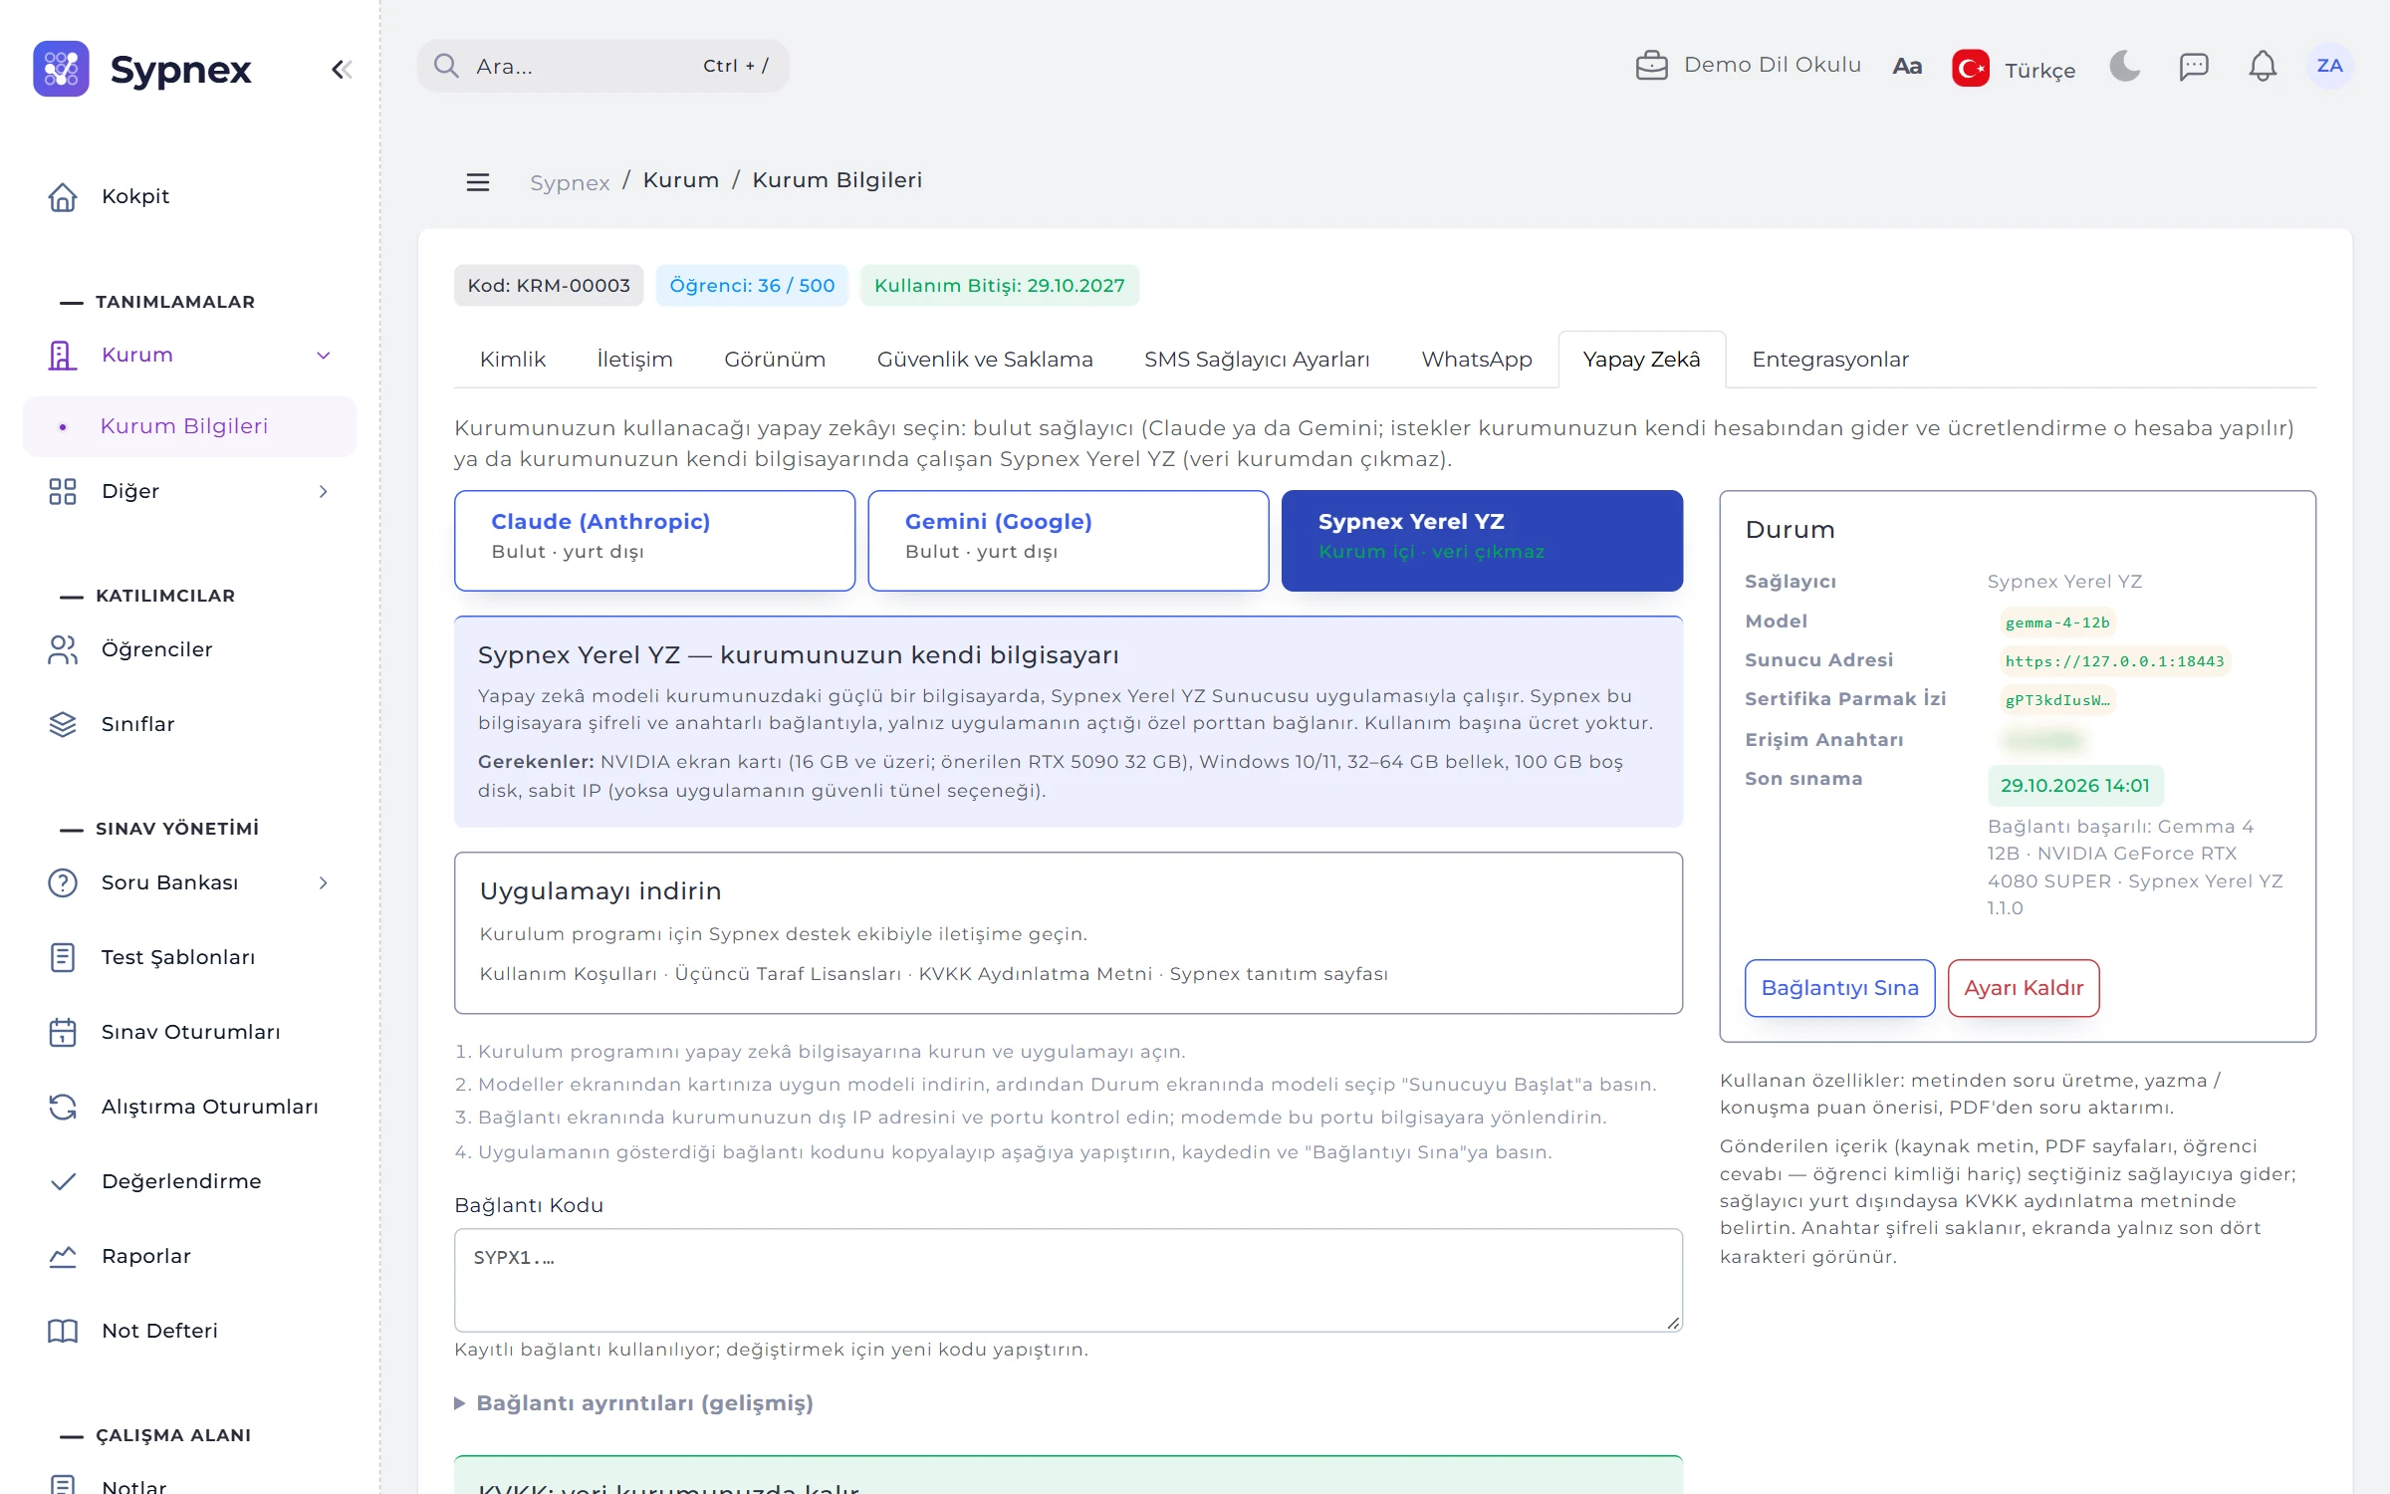This screenshot has width=2390, height=1494.
Task: Collapse the sidebar with the double chevron icon
Action: click(342, 69)
